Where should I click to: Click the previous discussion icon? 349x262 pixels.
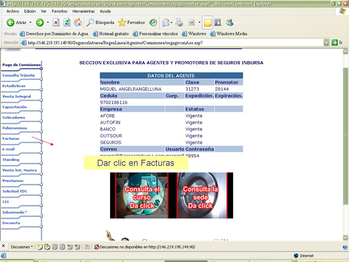(x=70, y=247)
